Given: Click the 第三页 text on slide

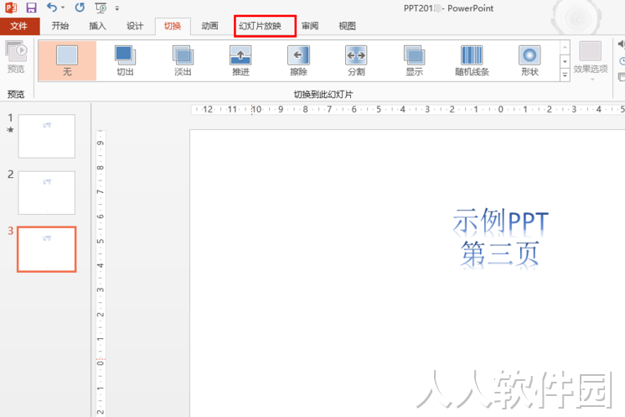Looking at the screenshot, I should (500, 253).
